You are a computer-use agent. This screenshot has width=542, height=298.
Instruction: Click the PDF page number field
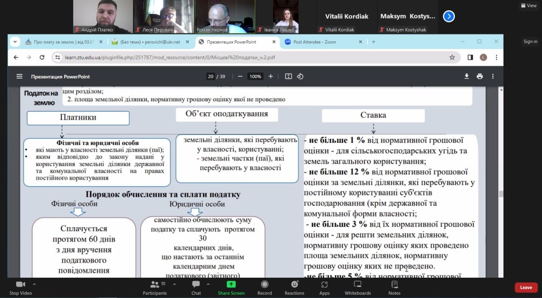(210, 76)
